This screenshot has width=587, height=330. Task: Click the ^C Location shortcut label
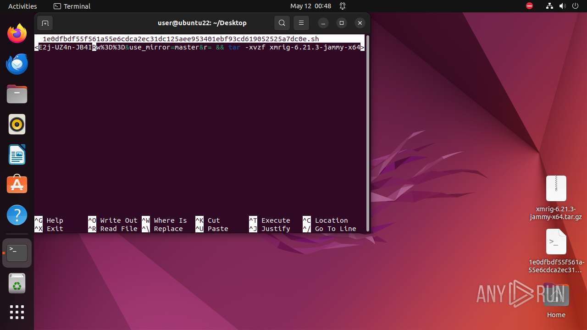coord(325,220)
